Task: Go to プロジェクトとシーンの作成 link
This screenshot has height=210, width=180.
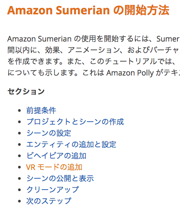Action: click(75, 122)
